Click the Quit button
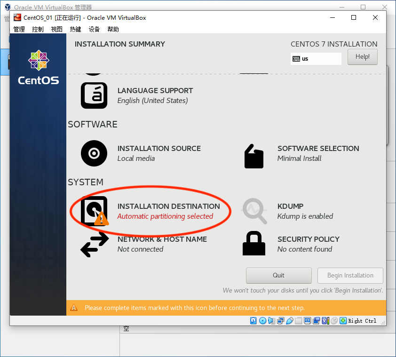Screen dimensions: 396x357 pos(278,275)
